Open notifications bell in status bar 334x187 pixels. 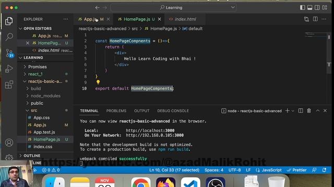coord(324,170)
